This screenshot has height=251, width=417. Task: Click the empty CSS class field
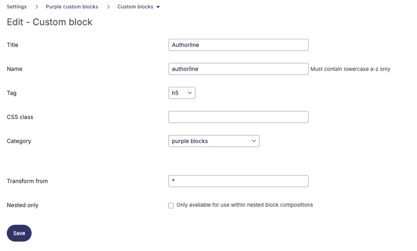click(238, 117)
